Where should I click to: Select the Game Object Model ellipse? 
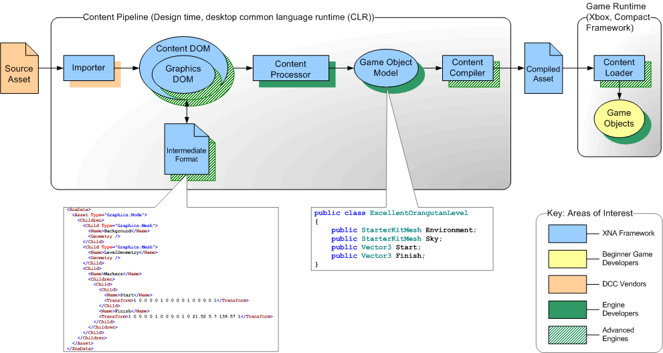click(386, 68)
